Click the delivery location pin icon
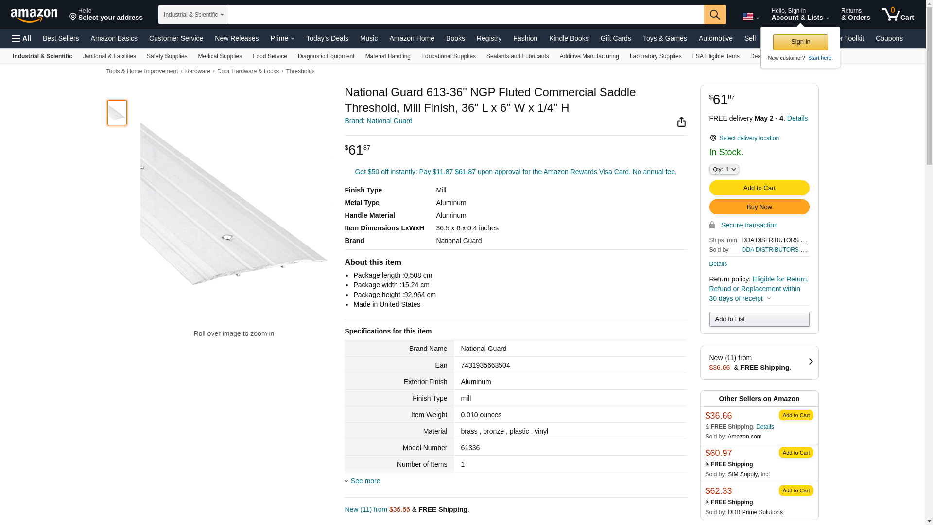The image size is (933, 525). [x=713, y=138]
